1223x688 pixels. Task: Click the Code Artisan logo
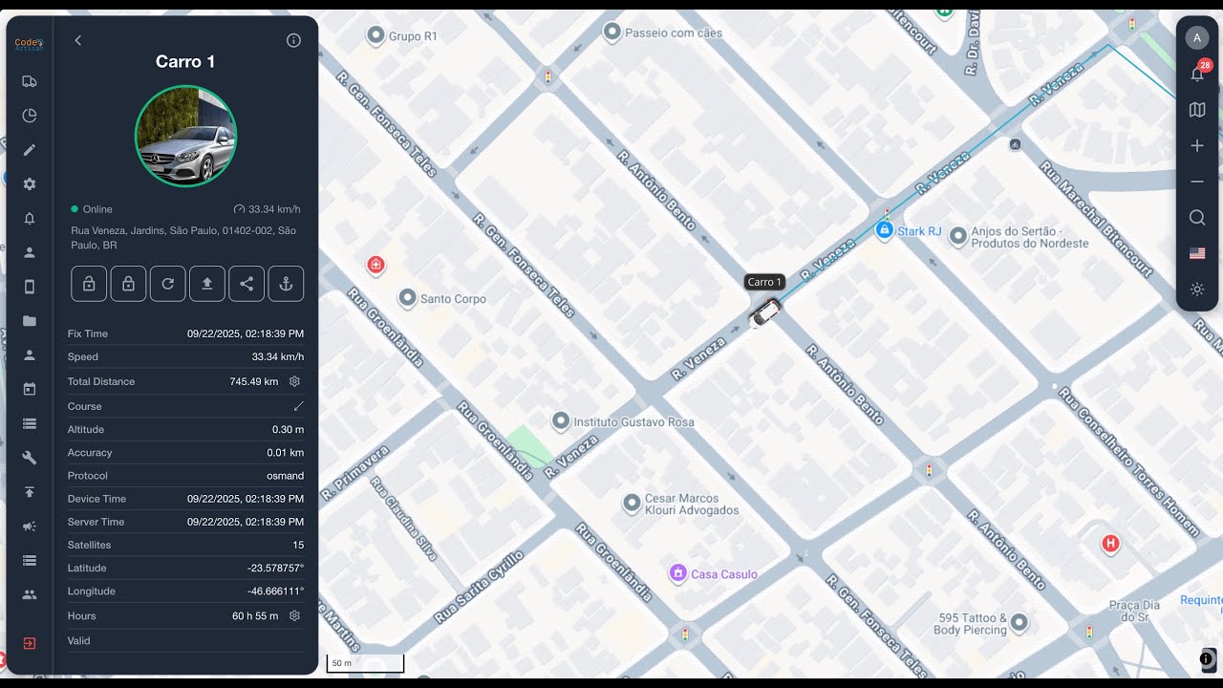coord(29,44)
